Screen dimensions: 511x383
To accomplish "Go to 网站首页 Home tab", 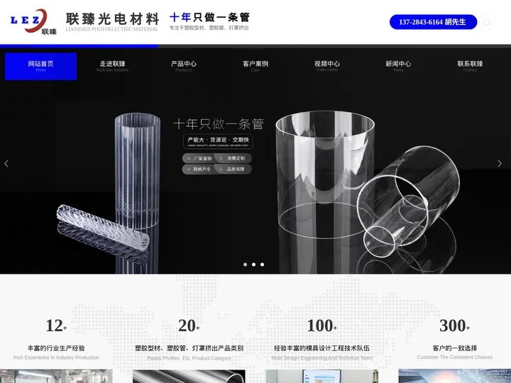I will point(40,66).
